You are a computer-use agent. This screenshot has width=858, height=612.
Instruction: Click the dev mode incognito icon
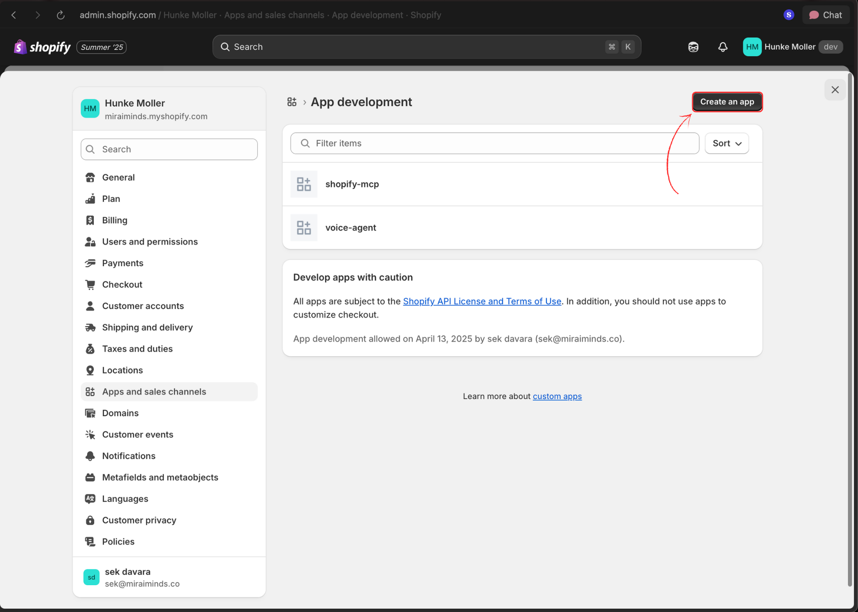coord(693,47)
